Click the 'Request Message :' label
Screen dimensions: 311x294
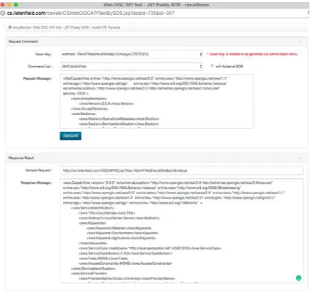38,78
